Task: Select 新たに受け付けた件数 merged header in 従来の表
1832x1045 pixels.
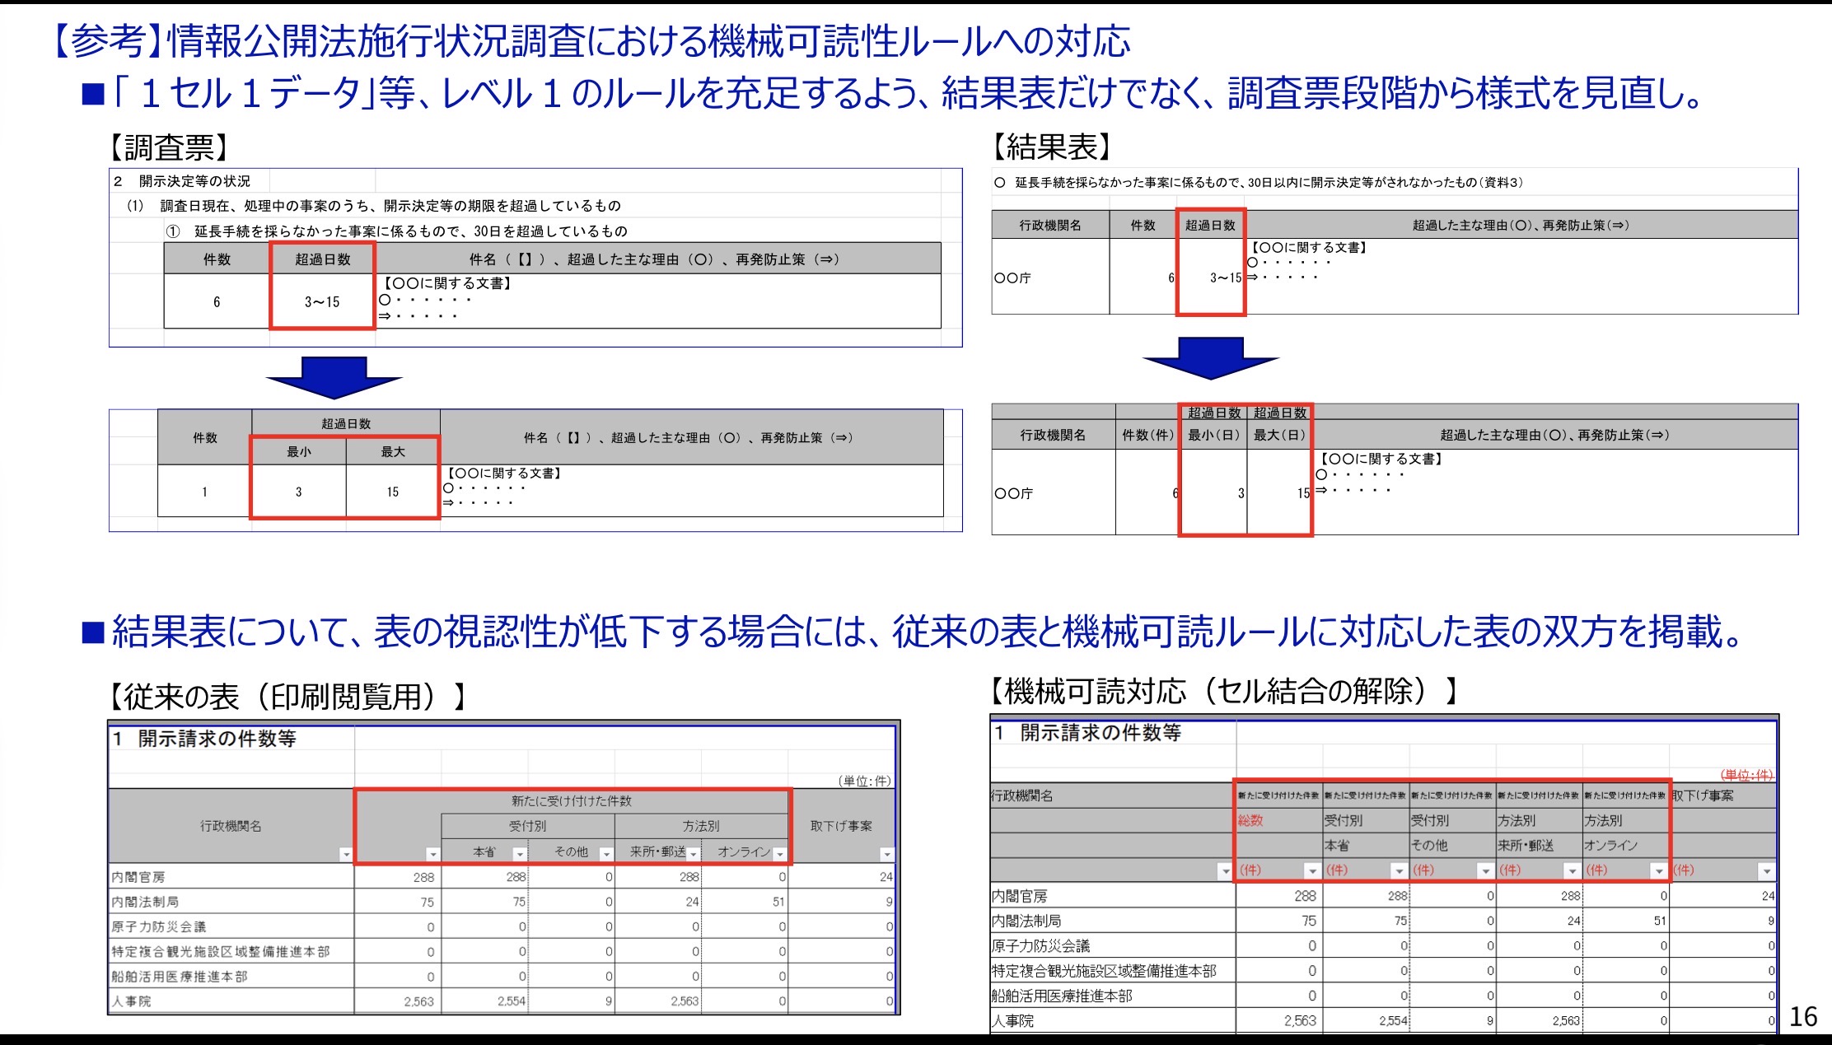Action: (572, 800)
